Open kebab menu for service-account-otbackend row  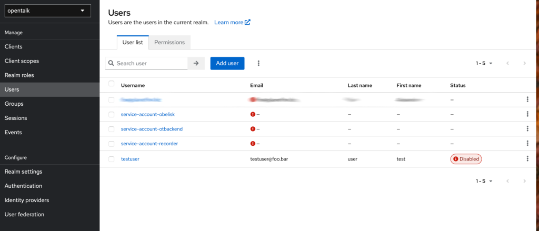pyautogui.click(x=527, y=129)
